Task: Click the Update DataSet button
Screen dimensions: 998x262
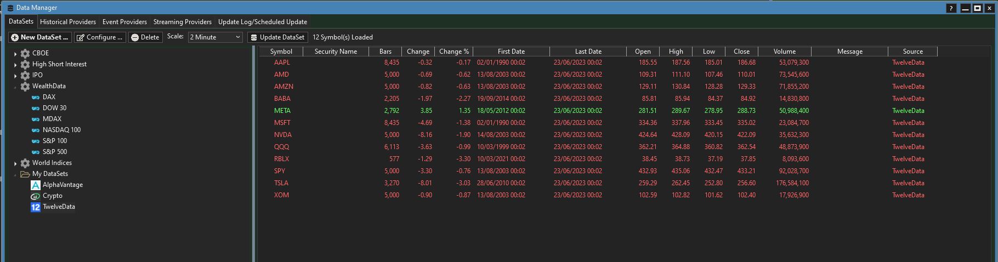Action: pyautogui.click(x=277, y=37)
